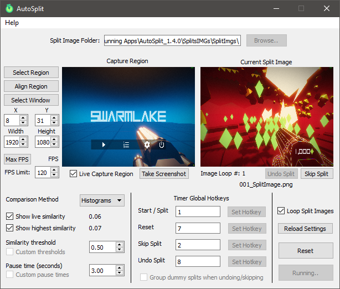Click Set Hotkey for Reset
The height and width of the screenshot is (289, 340).
click(x=247, y=229)
